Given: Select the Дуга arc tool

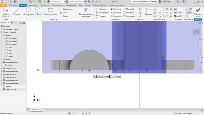Looking at the screenshot, I should pyautogui.click(x=39, y=12).
